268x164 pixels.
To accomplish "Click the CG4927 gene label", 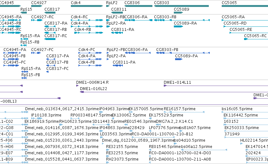I will [x=39, y=3].
